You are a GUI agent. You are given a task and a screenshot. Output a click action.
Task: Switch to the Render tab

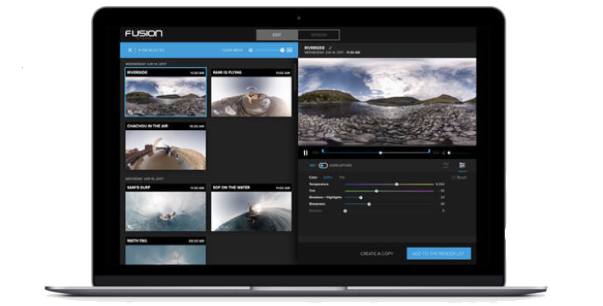(319, 35)
